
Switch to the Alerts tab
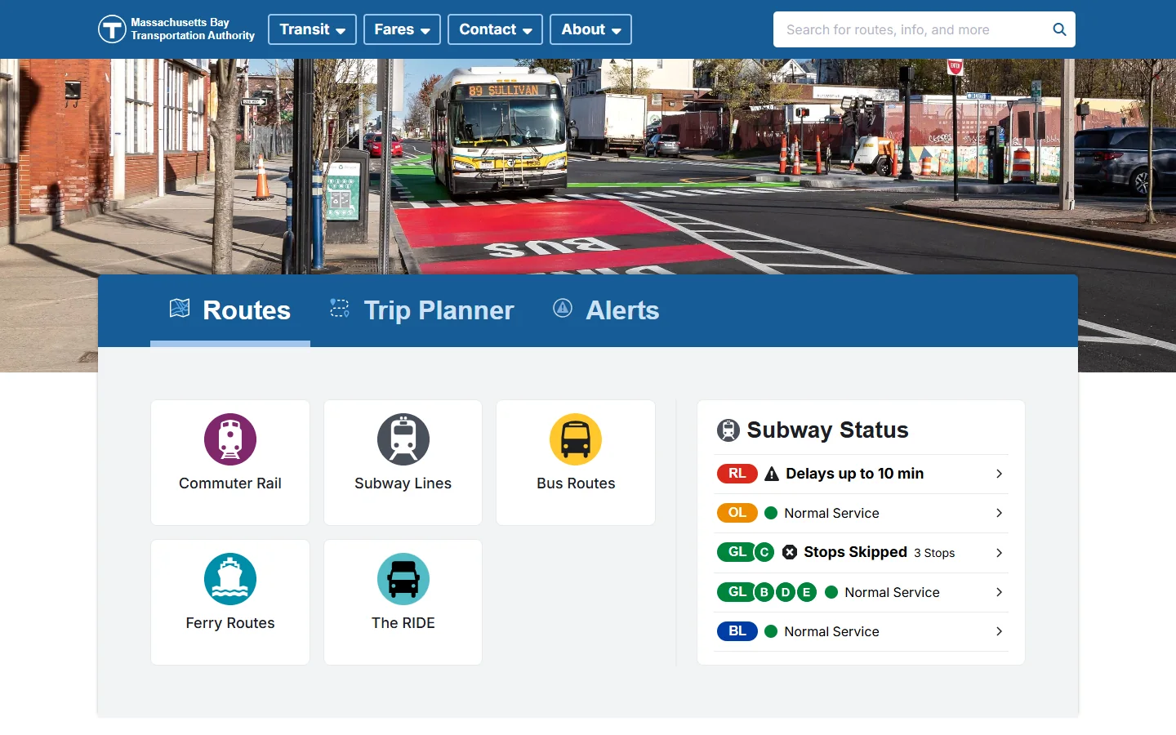click(606, 310)
